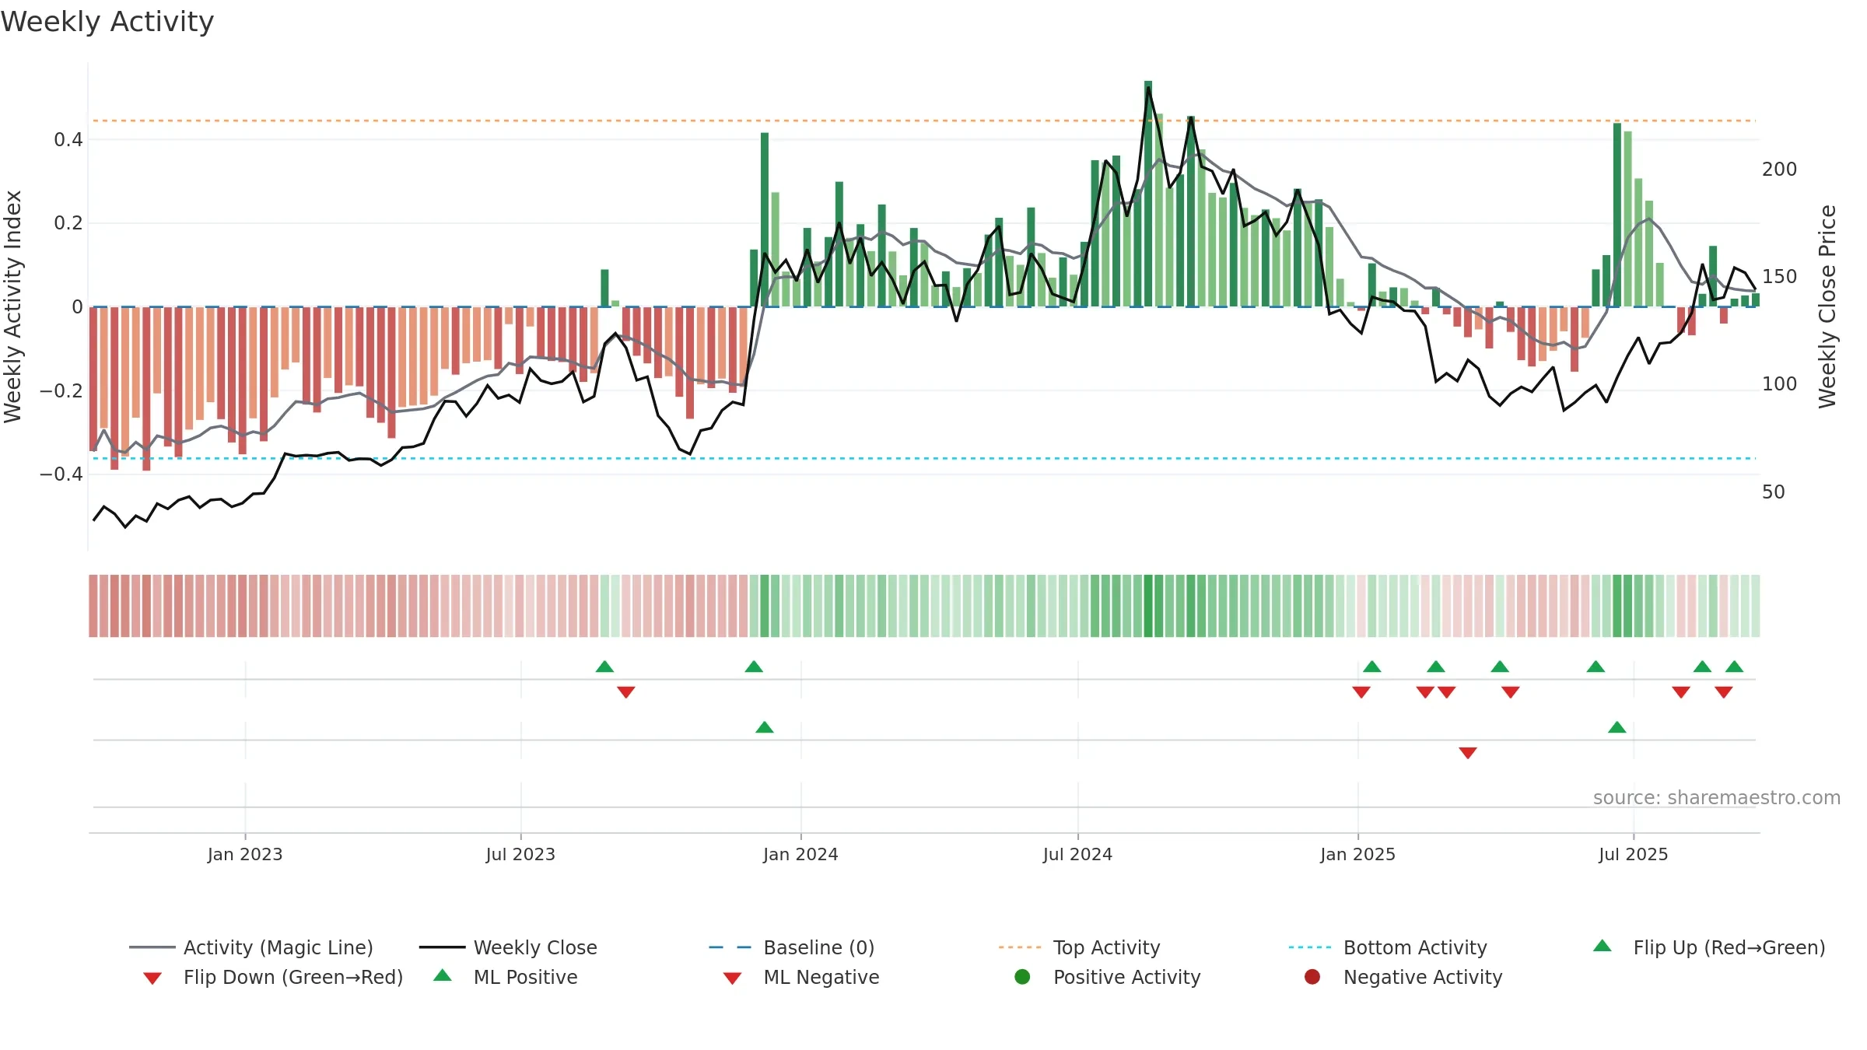Click the Jan 2025 axis label
The height and width of the screenshot is (1050, 1867).
pos(1357,855)
